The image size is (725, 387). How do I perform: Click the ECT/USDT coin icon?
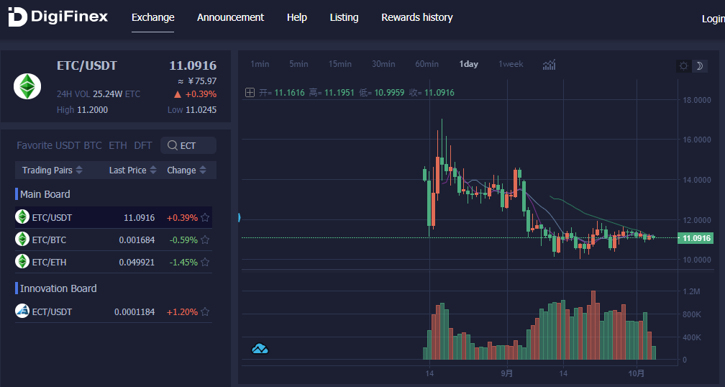tap(22, 311)
